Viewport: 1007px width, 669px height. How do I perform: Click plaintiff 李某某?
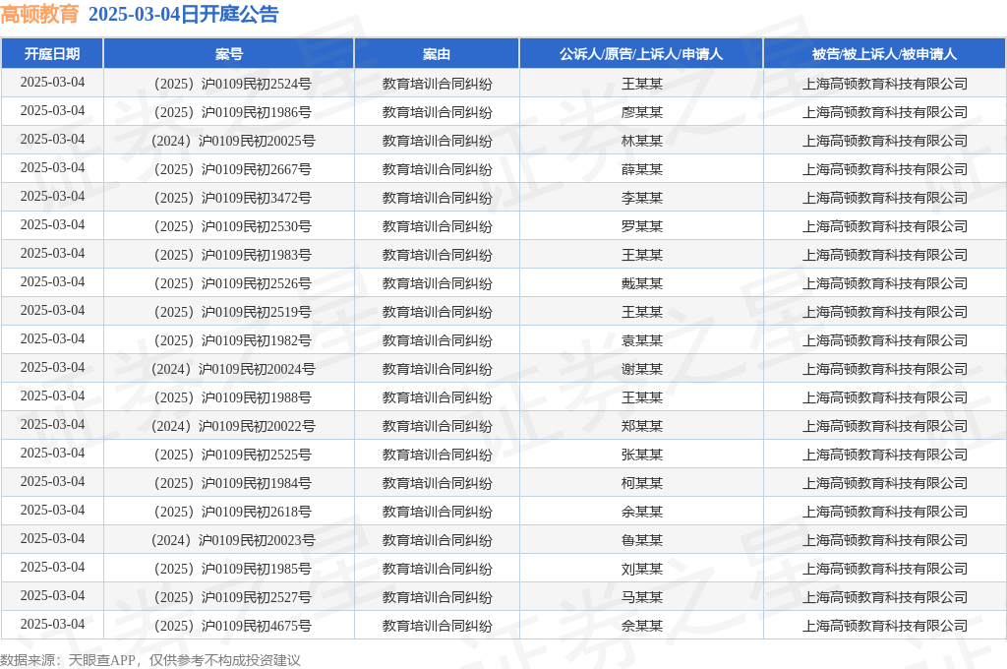[x=641, y=198]
